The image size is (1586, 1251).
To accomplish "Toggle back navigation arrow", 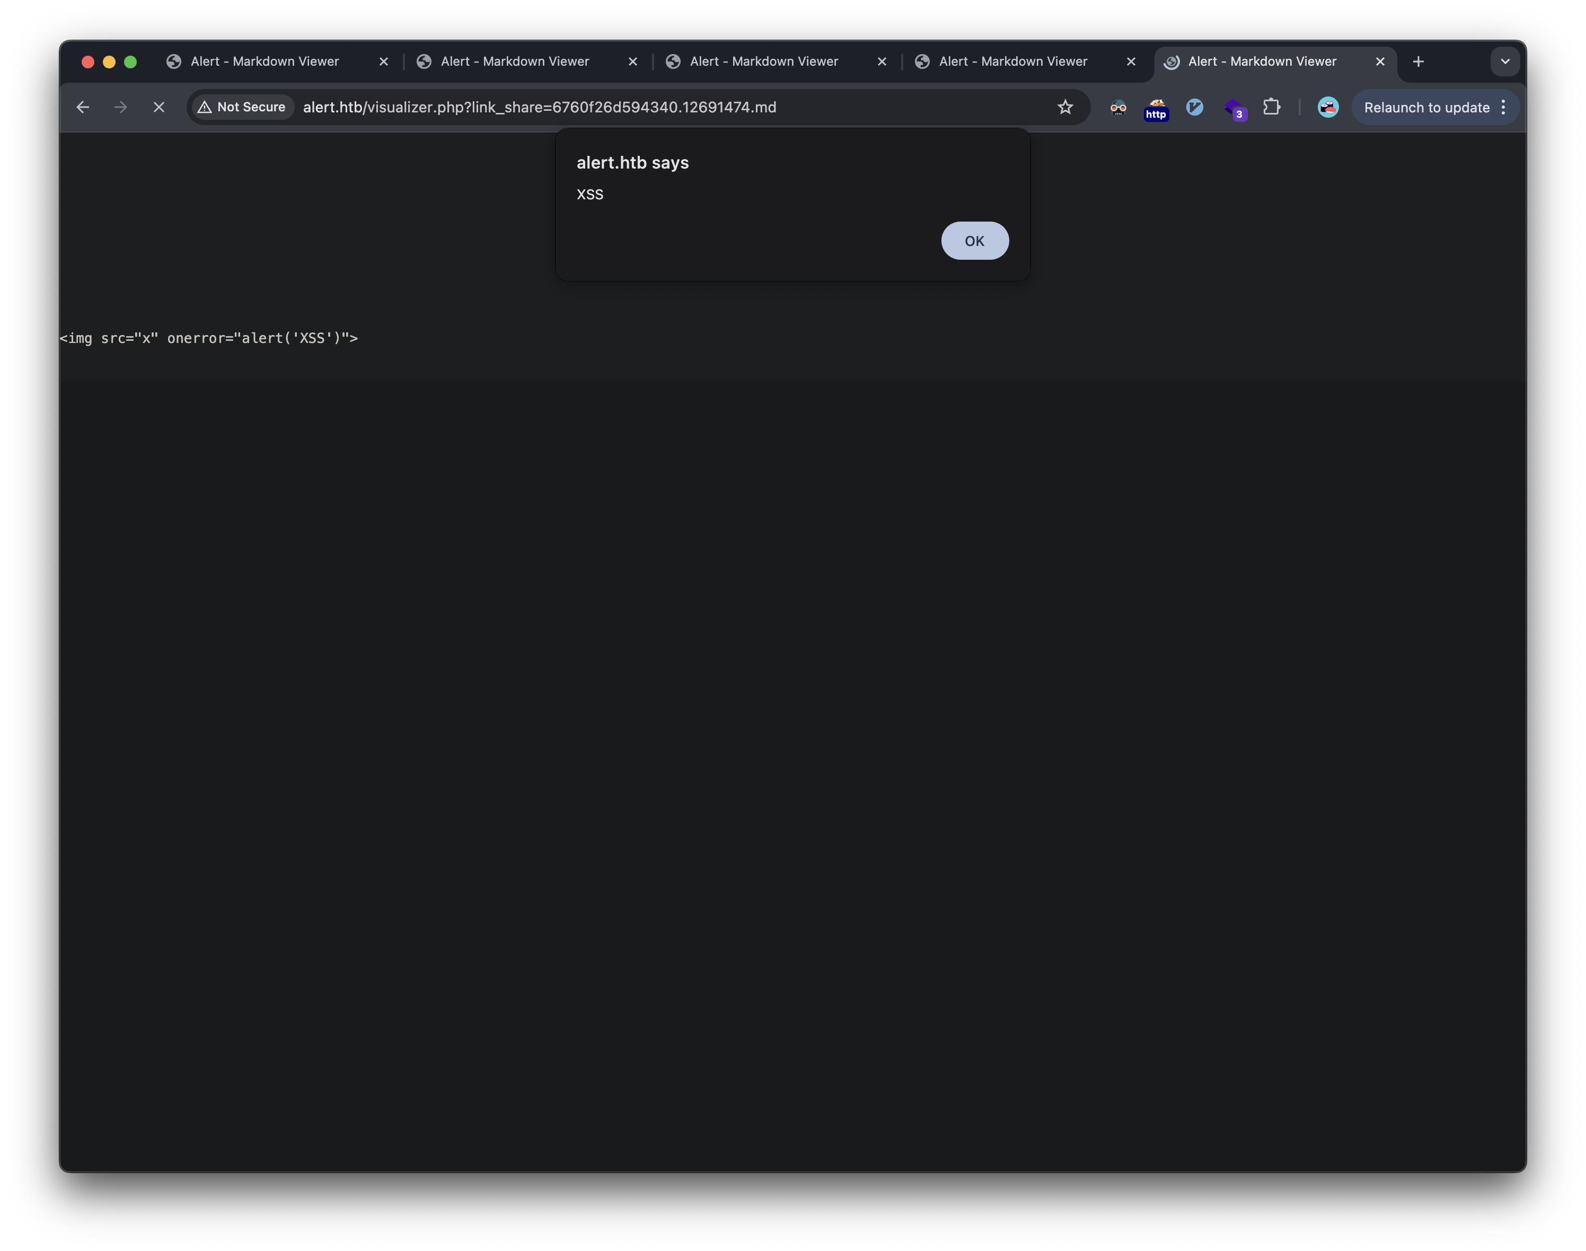I will click(x=82, y=107).
